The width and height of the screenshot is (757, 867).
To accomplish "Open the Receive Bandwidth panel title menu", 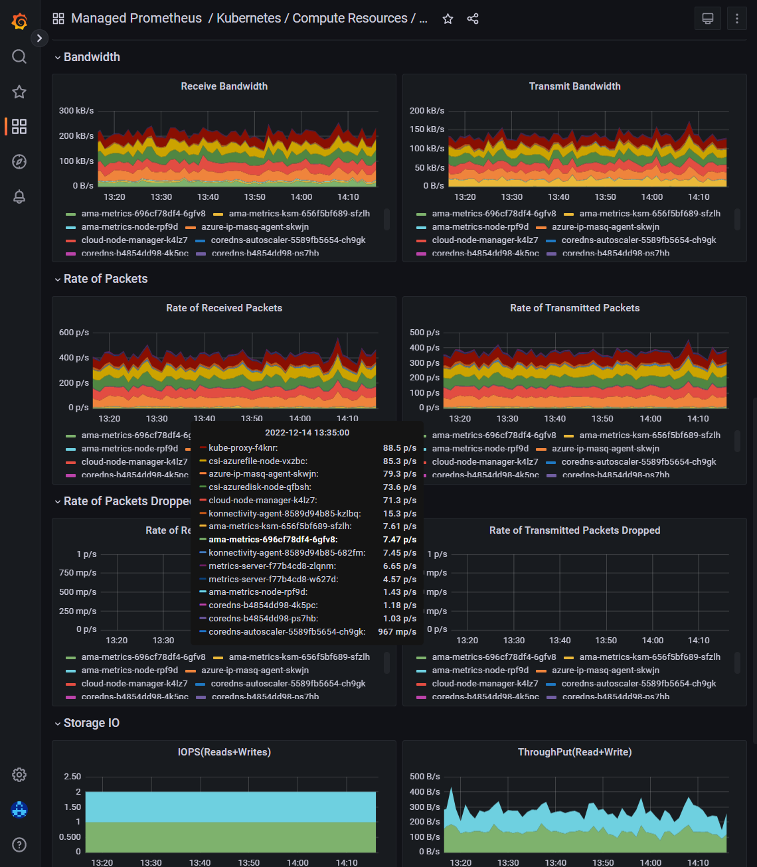I will coord(224,86).
